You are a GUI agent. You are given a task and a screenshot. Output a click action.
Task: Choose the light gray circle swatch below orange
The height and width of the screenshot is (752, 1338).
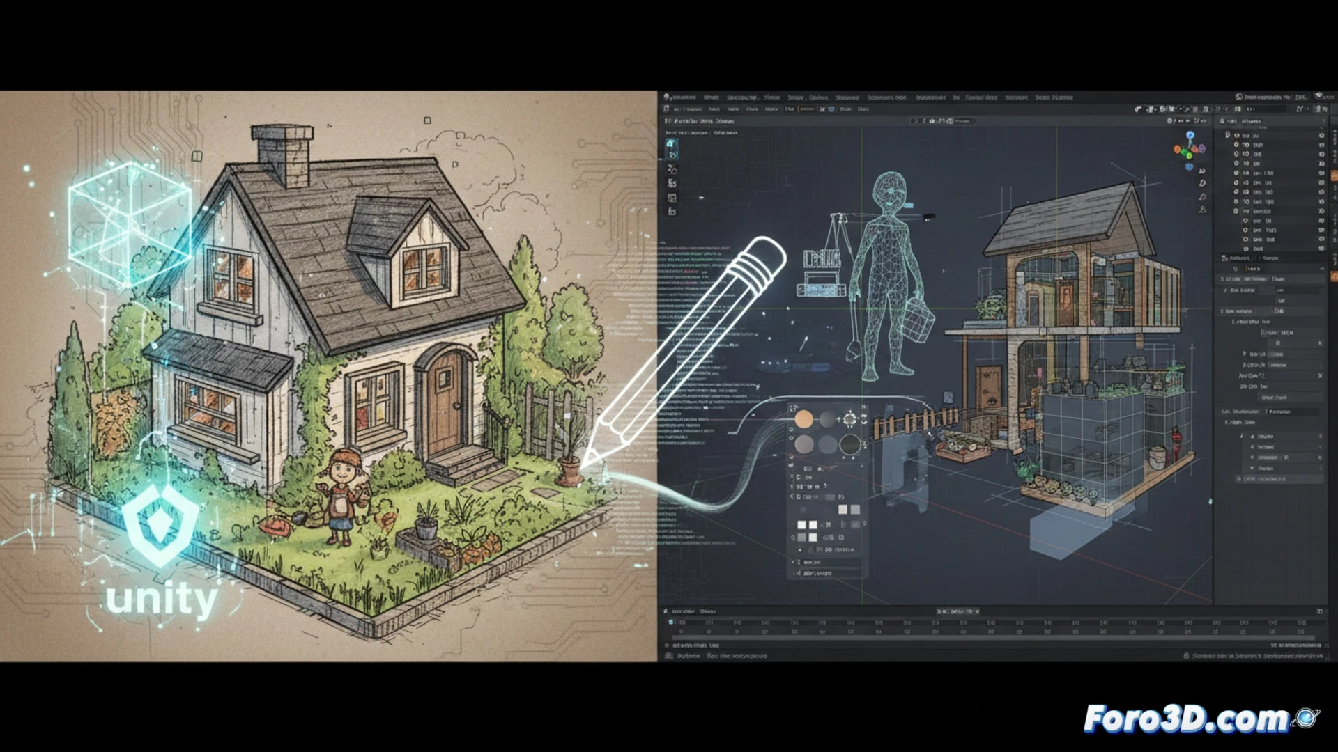click(803, 444)
